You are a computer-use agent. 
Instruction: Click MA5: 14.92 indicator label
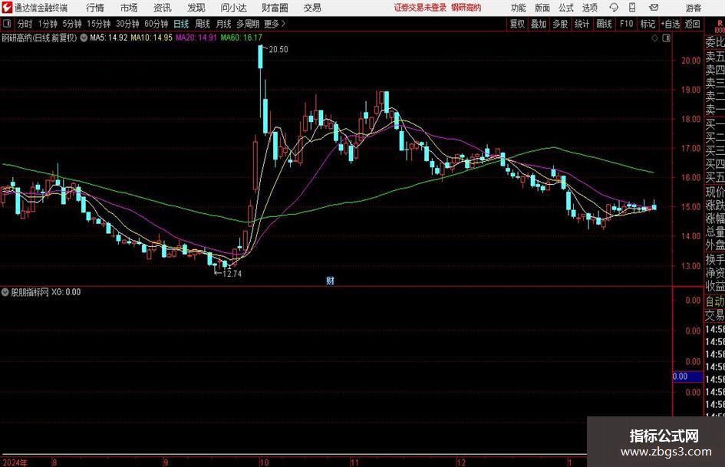point(109,38)
